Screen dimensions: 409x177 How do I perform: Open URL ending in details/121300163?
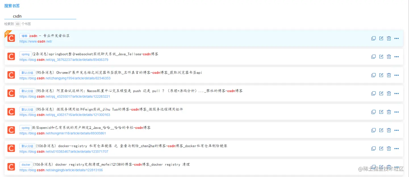(x=65, y=115)
